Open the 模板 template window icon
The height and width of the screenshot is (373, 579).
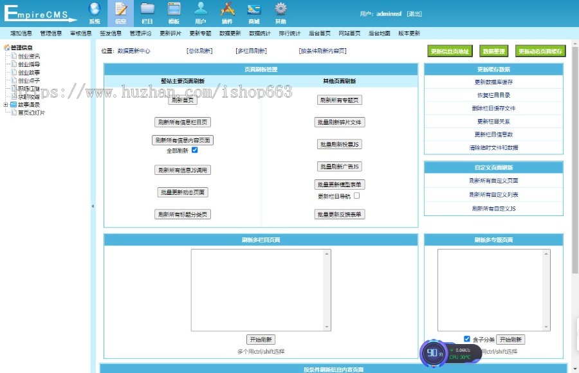(x=174, y=9)
